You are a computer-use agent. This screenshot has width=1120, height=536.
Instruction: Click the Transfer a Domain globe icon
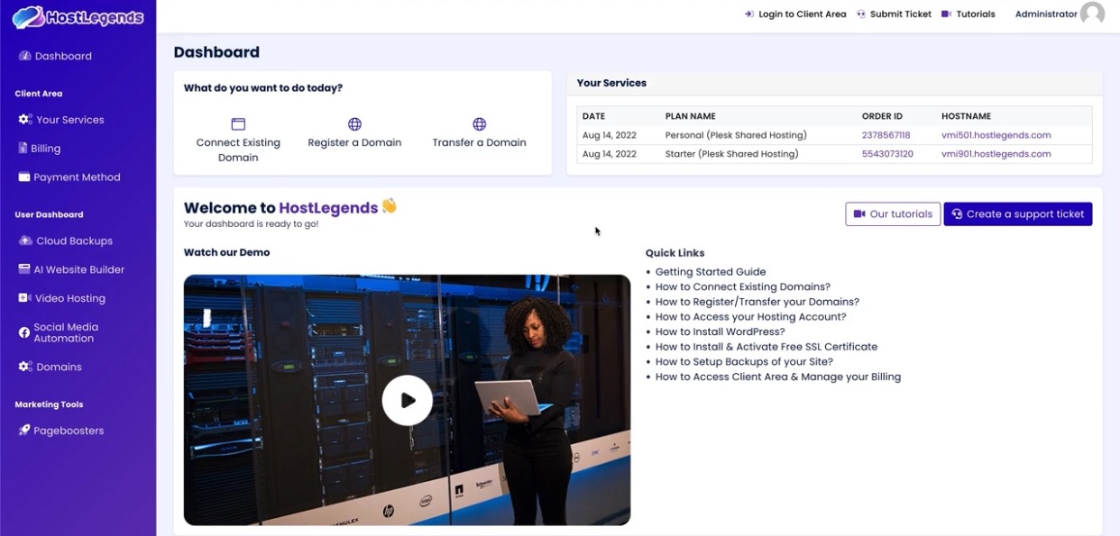pyautogui.click(x=479, y=124)
